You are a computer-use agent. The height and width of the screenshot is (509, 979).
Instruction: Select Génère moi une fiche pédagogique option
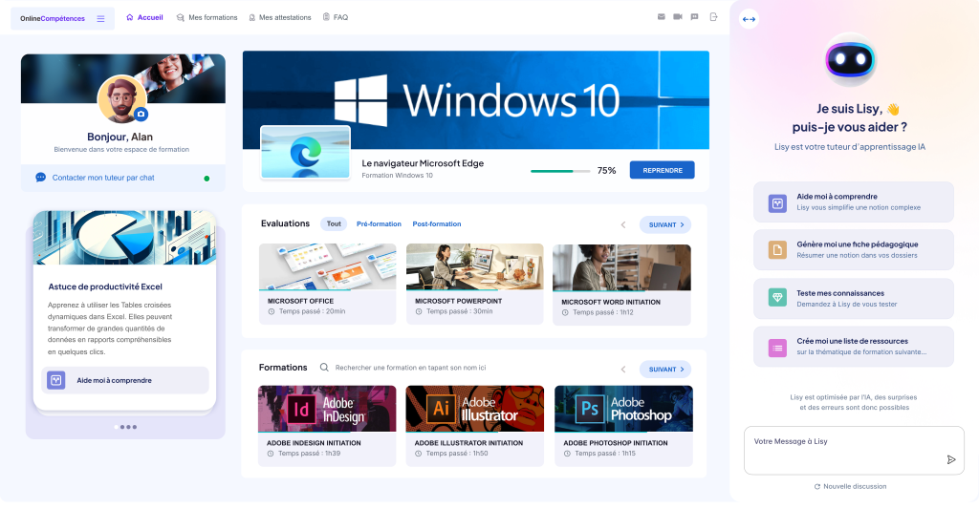(854, 249)
